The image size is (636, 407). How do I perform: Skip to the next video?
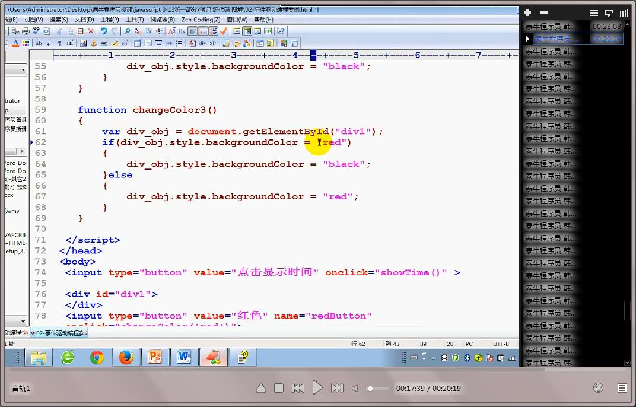tap(336, 389)
